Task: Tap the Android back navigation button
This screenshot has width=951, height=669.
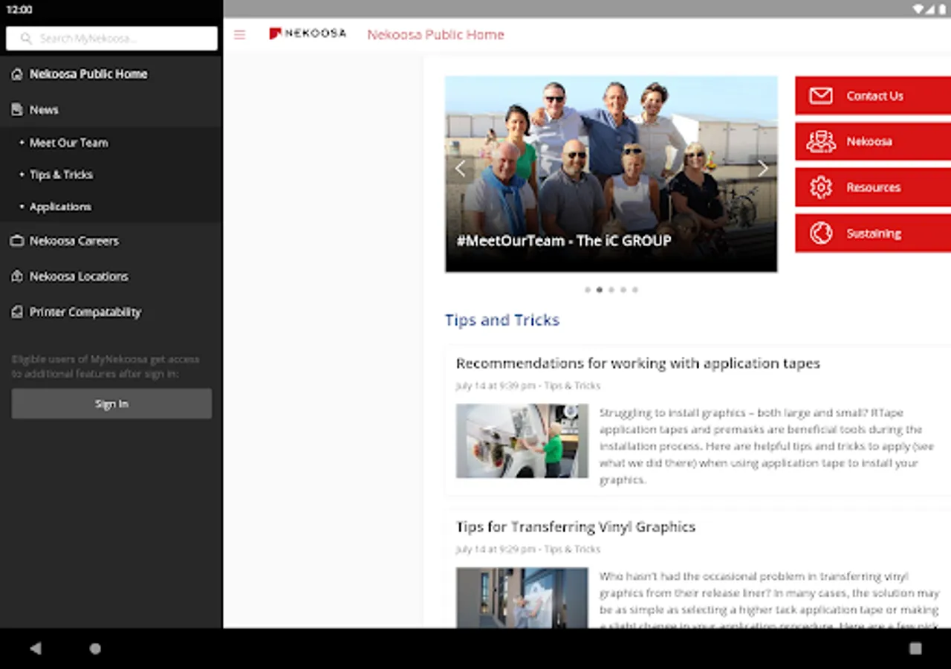Action: click(35, 648)
